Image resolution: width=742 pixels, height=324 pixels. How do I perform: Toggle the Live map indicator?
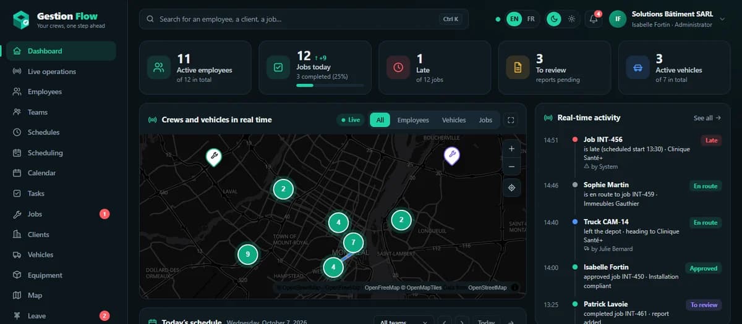point(351,120)
